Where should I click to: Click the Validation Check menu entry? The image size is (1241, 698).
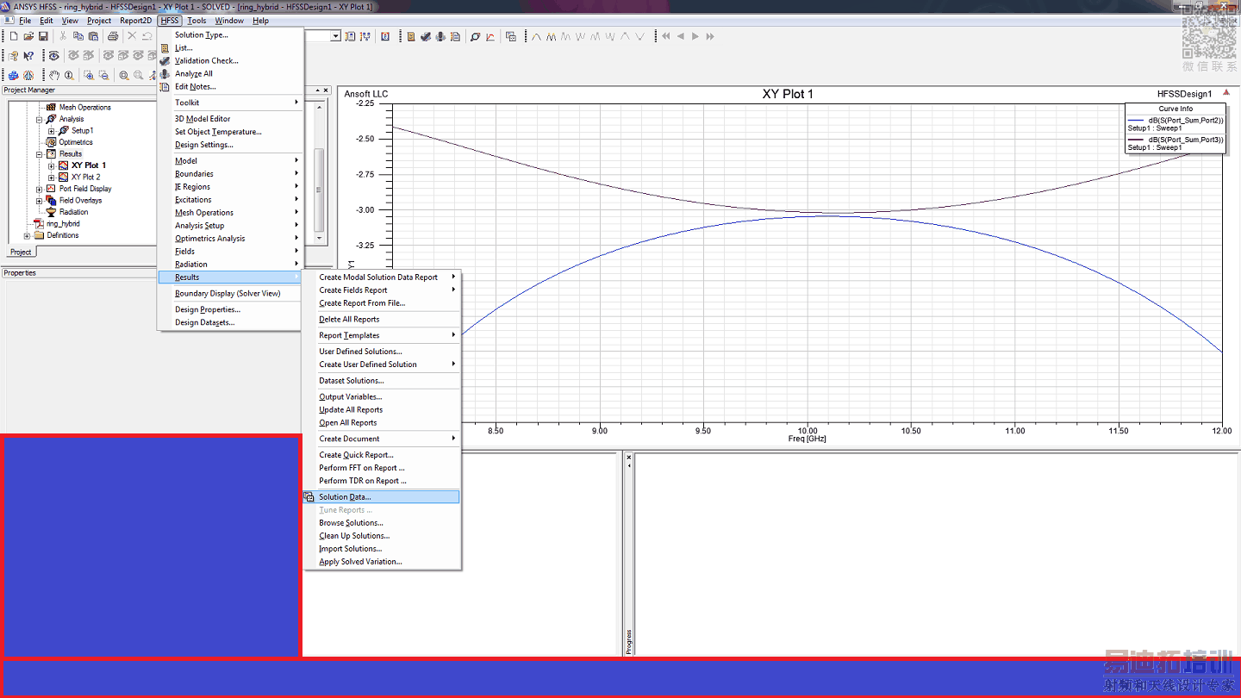[x=206, y=61]
